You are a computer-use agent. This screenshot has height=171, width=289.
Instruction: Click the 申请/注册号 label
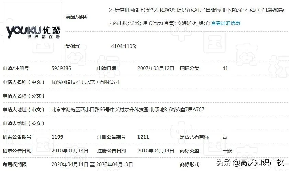[x=16, y=68]
